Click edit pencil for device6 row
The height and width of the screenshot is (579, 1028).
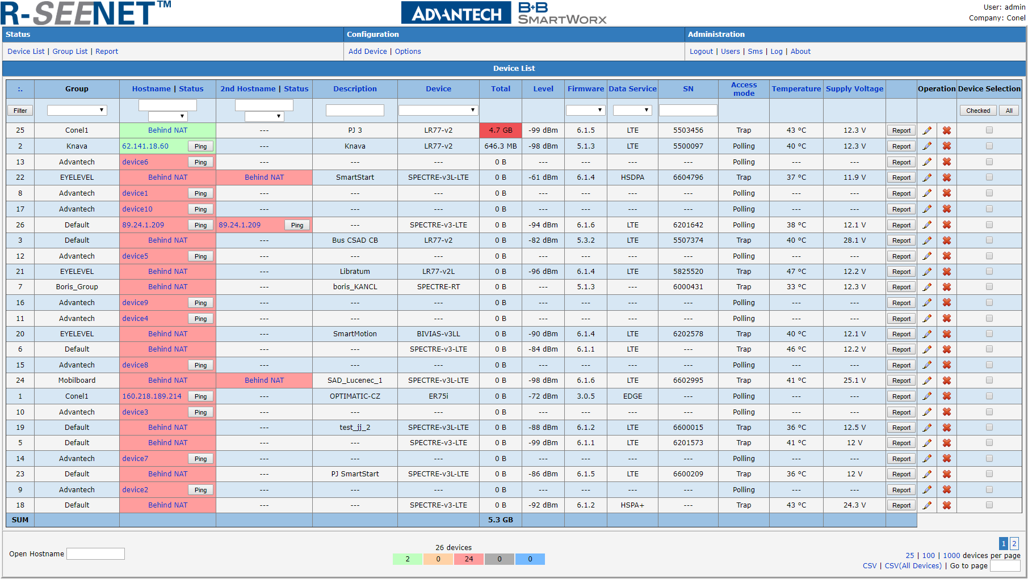pos(927,162)
